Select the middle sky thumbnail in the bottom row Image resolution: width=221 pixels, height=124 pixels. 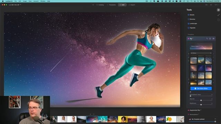[x=201, y=83]
